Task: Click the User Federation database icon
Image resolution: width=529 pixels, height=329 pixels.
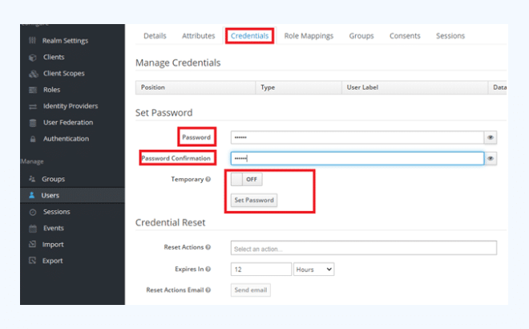Action: (33, 123)
